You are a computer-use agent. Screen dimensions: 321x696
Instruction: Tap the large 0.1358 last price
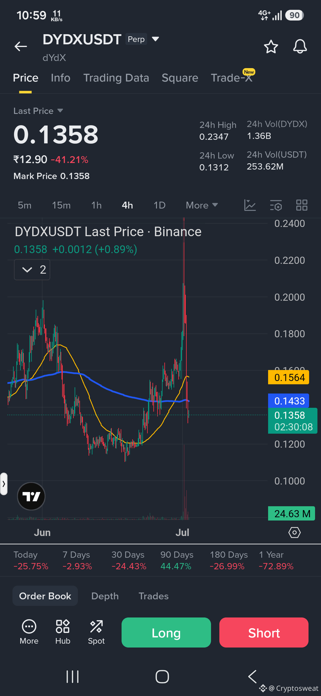(x=56, y=134)
